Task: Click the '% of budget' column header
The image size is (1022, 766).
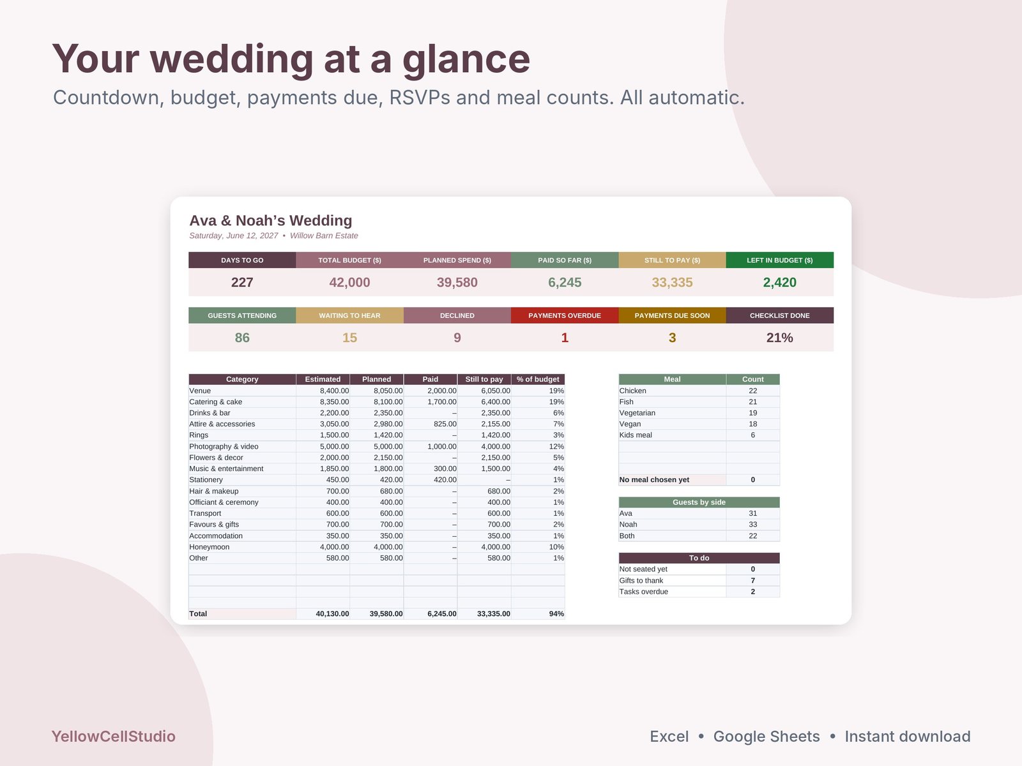Action: (x=538, y=379)
